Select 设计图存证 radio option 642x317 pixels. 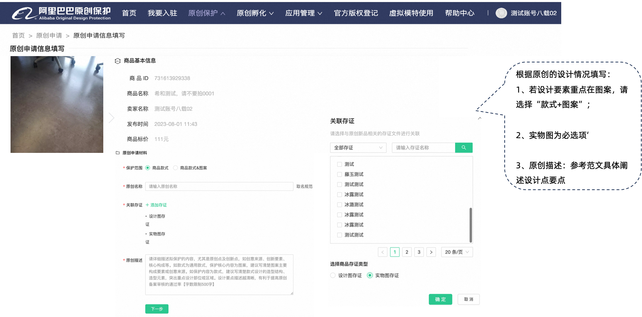pos(333,276)
